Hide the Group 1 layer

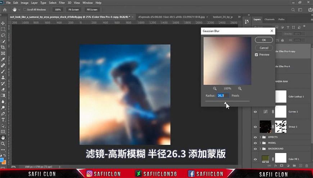(x=255, y=127)
